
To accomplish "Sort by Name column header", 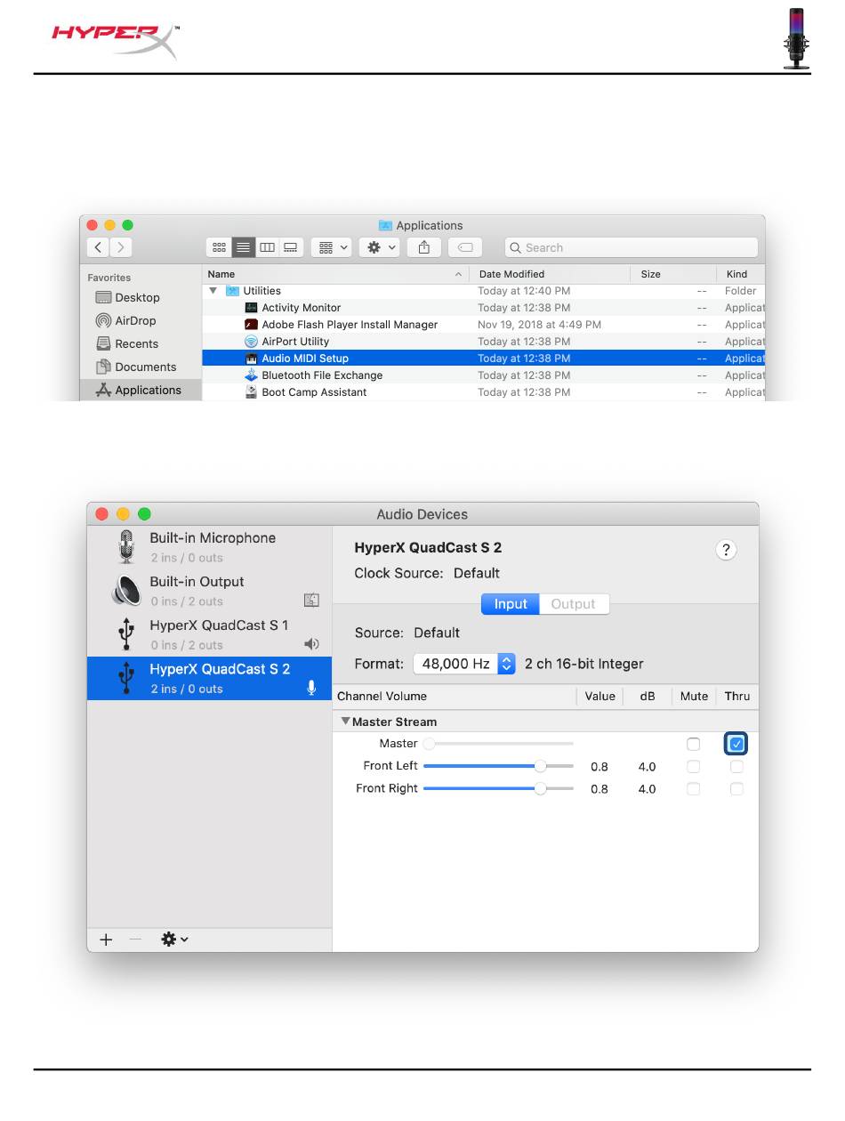I will pyautogui.click(x=335, y=274).
